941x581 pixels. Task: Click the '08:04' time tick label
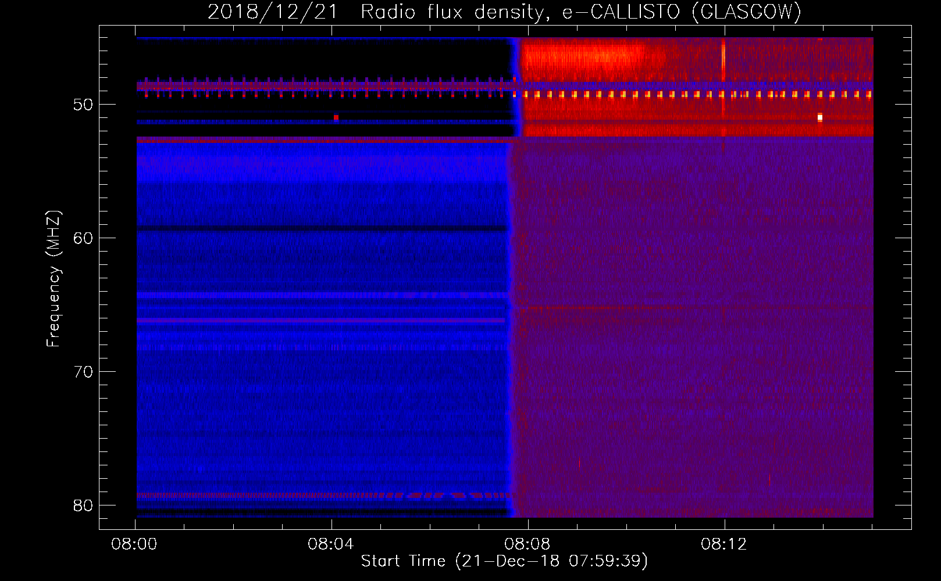click(332, 544)
